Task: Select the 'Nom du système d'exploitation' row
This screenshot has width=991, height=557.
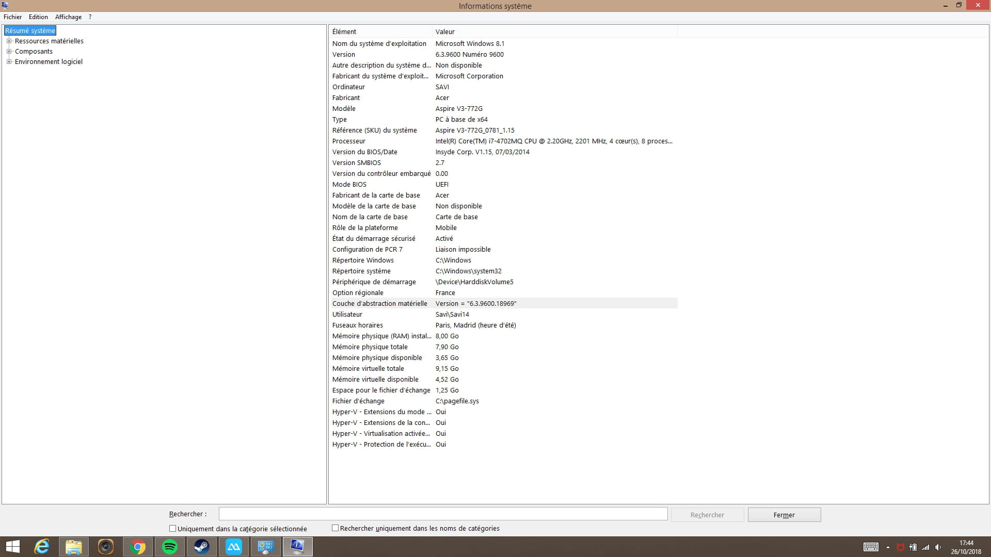Action: 504,44
